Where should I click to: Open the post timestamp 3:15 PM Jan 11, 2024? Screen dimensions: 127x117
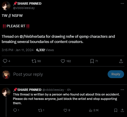pos(18,50)
